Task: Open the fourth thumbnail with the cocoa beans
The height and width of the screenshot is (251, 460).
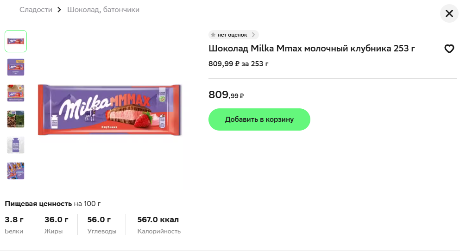Action: [16, 119]
